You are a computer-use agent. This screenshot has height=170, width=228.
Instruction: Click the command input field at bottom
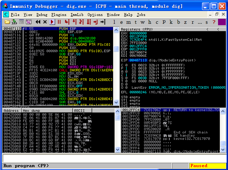coord(114,158)
